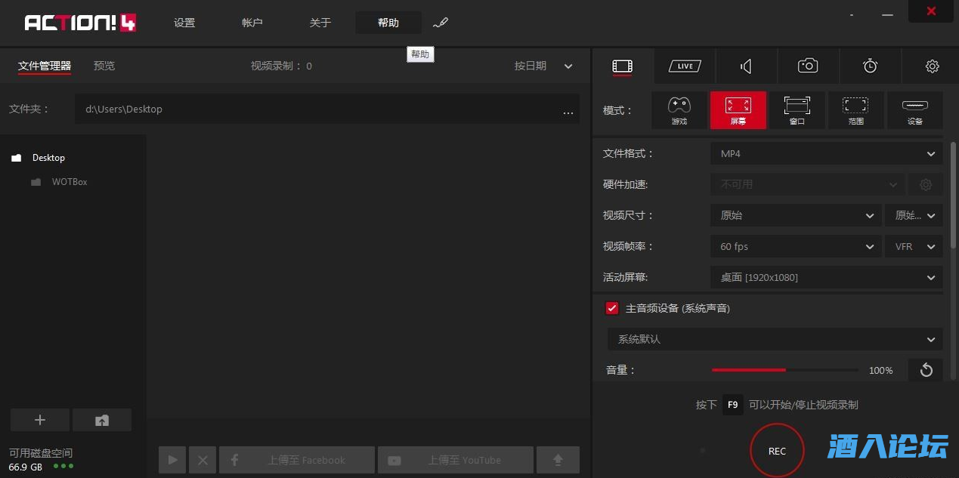The width and height of the screenshot is (959, 478).
Task: Open the 设置 menu
Action: pyautogui.click(x=184, y=23)
